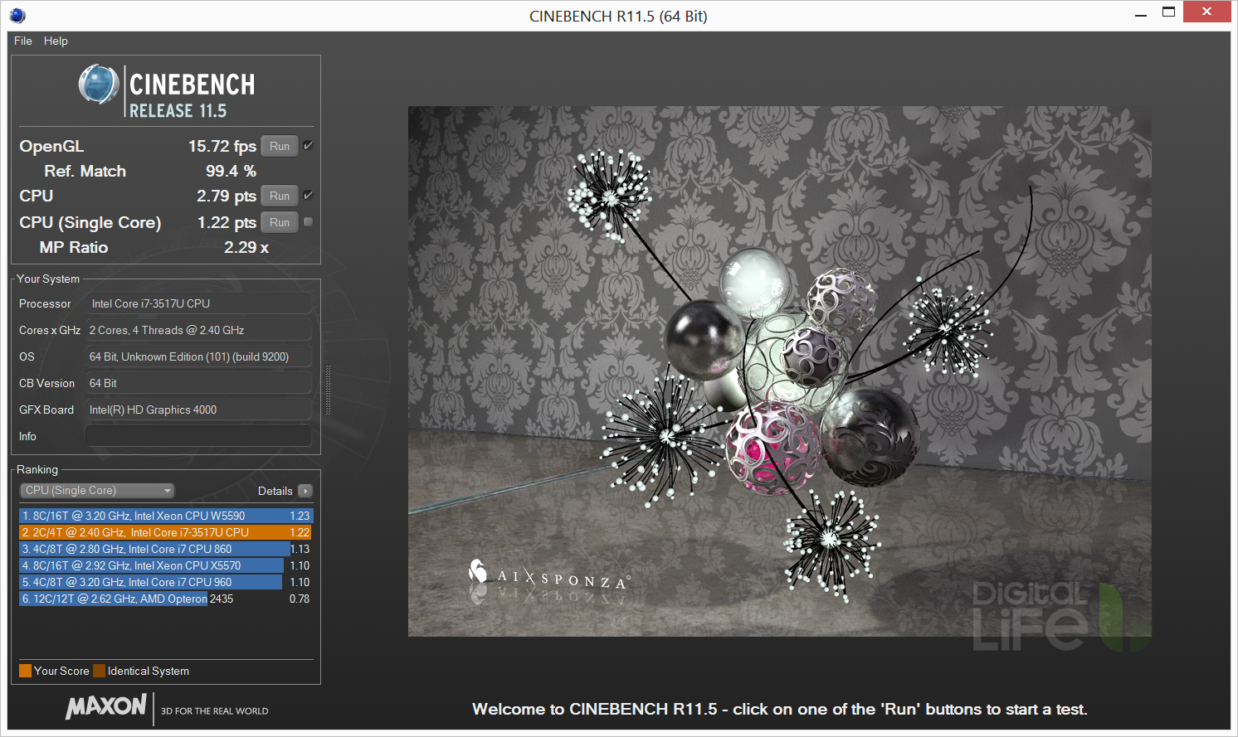Click the Details label in Ranking
Image resolution: width=1238 pixels, height=737 pixels.
pyautogui.click(x=275, y=491)
